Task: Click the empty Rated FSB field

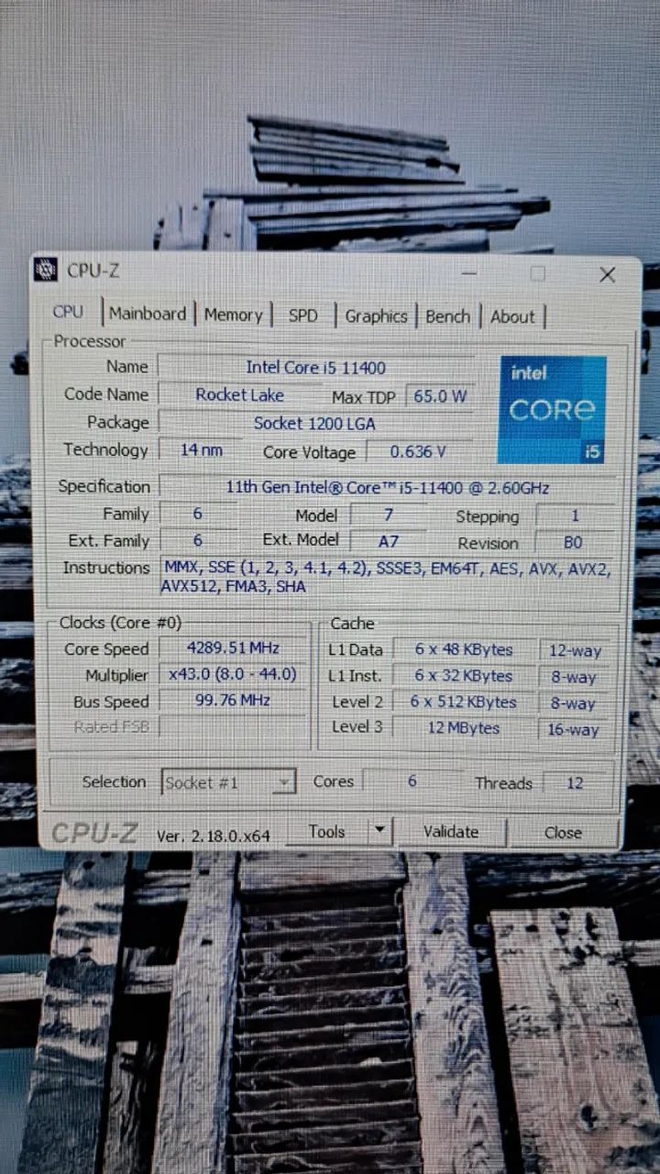Action: [x=233, y=726]
